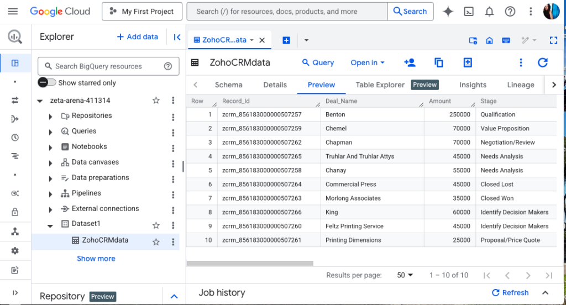Expand the left sidebar navigation
This screenshot has width=566, height=305.
(x=15, y=293)
